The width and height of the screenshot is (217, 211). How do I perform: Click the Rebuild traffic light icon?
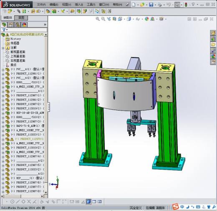186,5
